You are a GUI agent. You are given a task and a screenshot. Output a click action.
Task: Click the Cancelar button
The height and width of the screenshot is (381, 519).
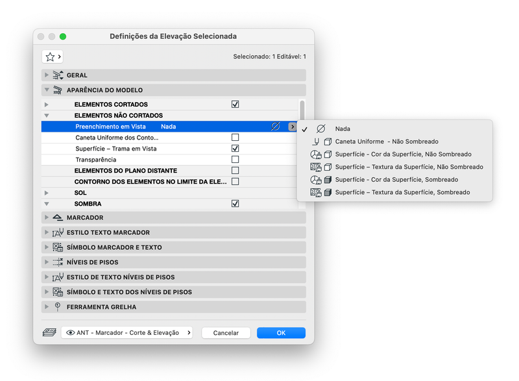point(226,333)
